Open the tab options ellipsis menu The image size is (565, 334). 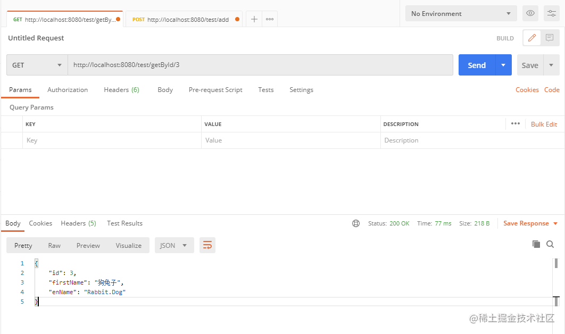(270, 19)
